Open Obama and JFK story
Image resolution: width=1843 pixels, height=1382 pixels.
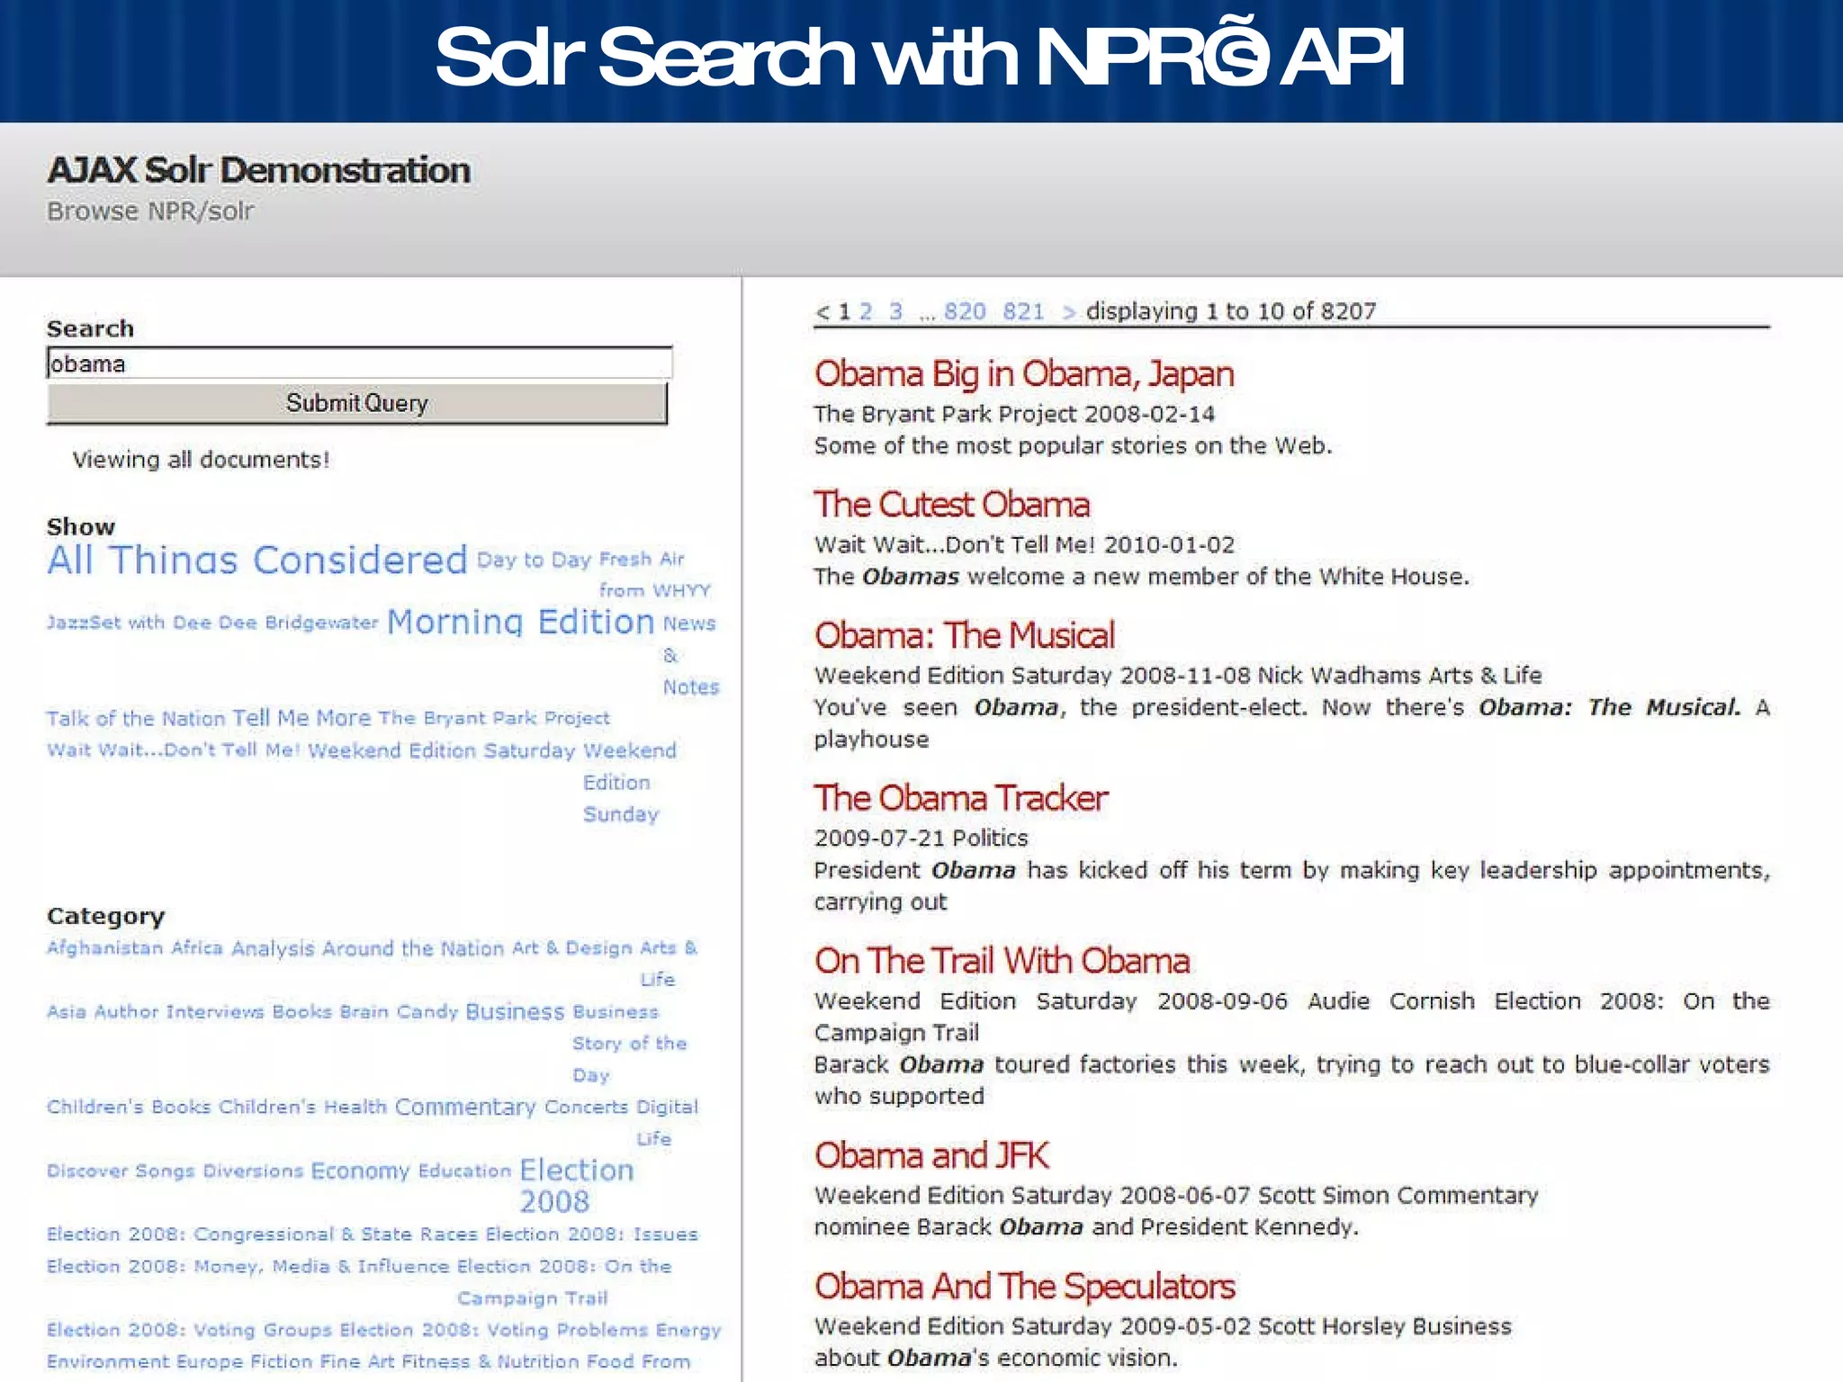(x=931, y=1155)
